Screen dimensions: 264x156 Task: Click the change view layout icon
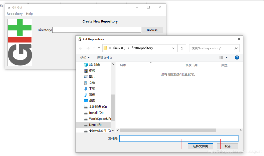click(221, 57)
